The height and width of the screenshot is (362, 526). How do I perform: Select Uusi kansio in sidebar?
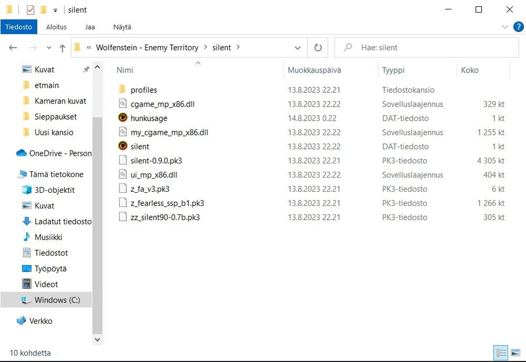(x=54, y=132)
